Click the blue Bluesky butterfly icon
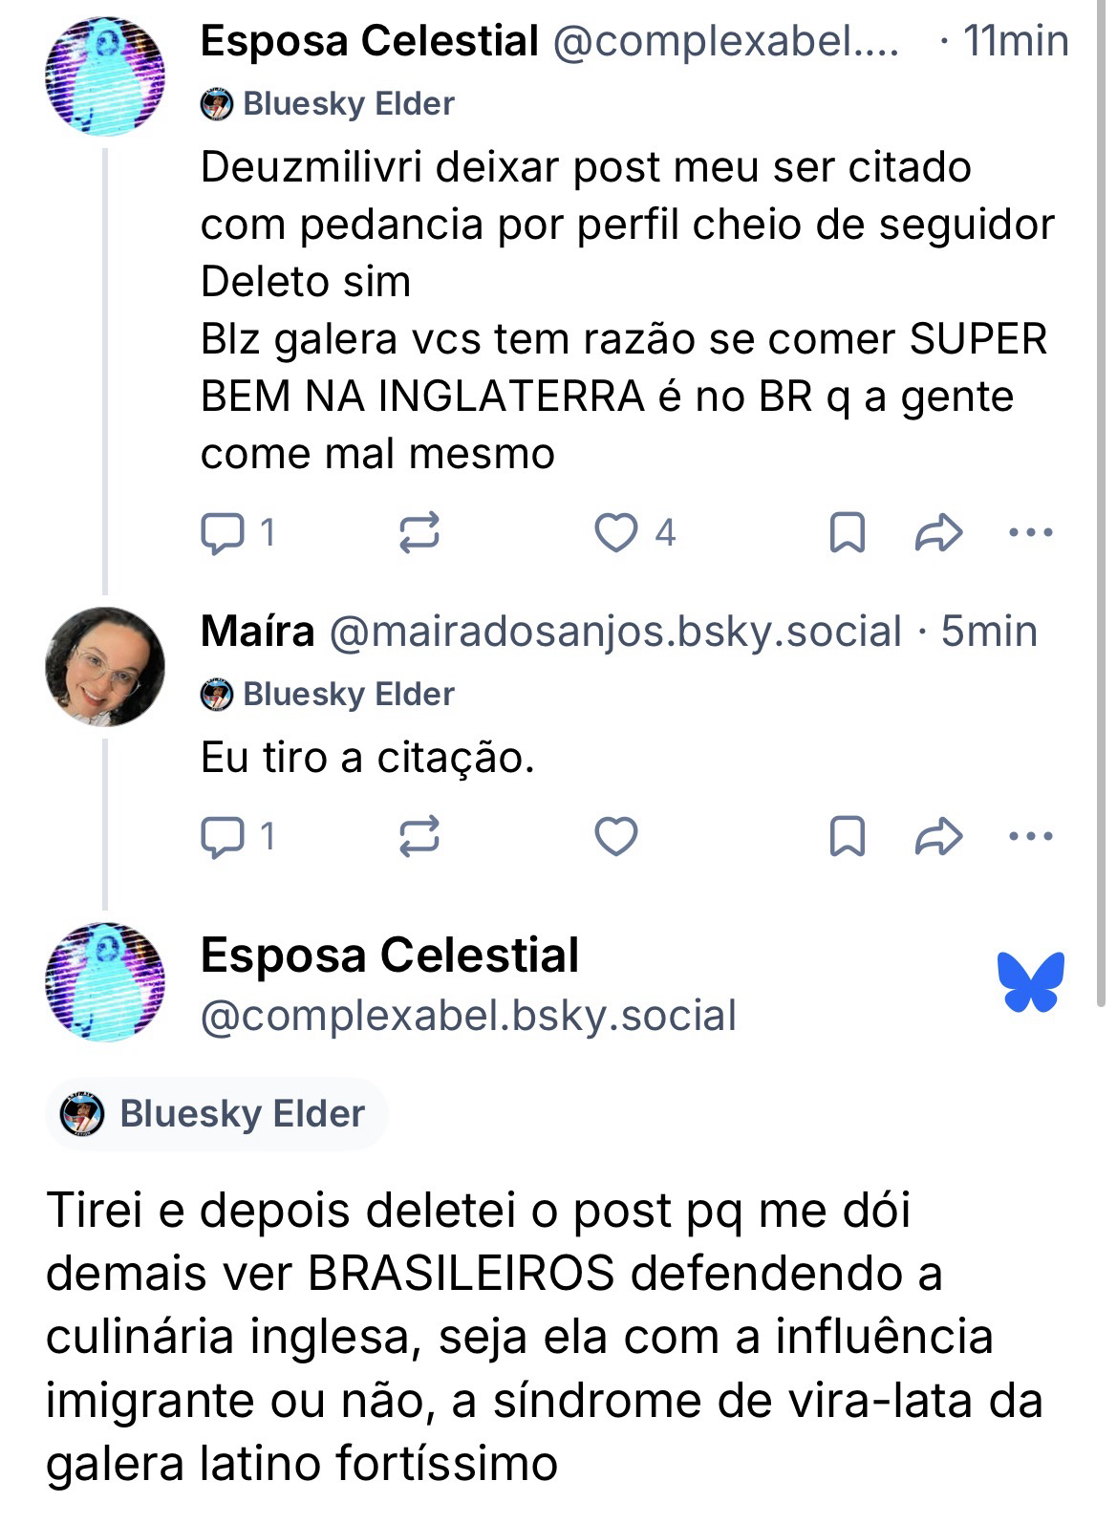The image size is (1117, 1524). point(1031,981)
